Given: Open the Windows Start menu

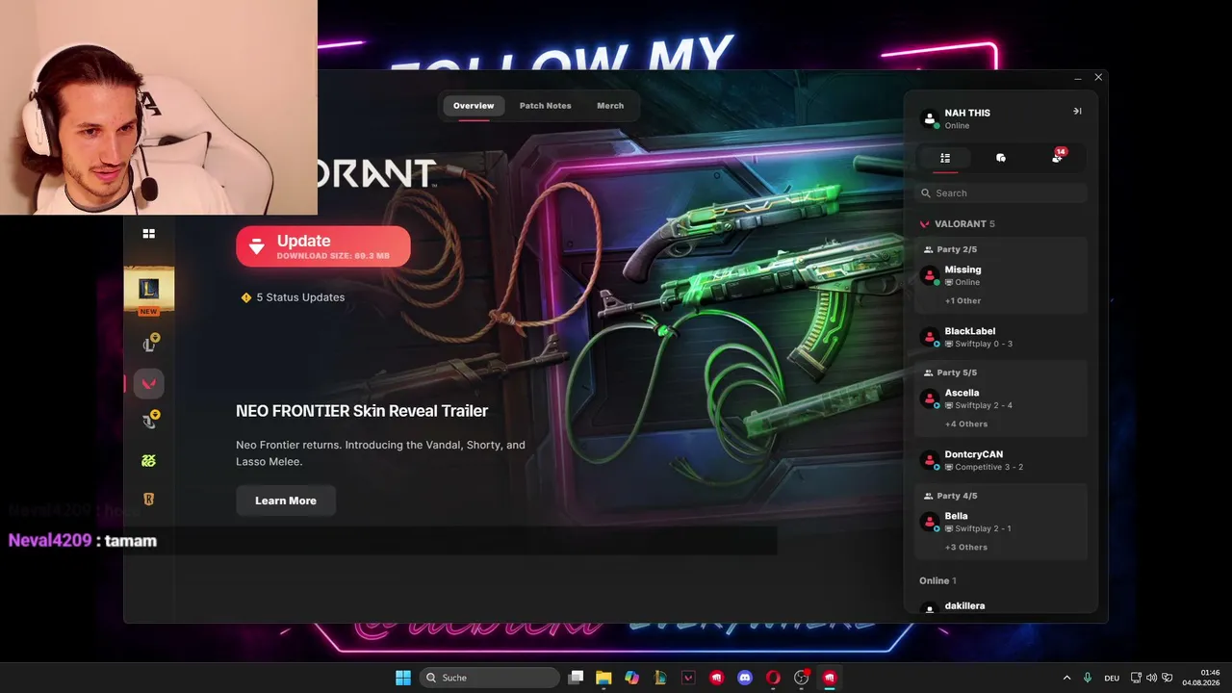Looking at the screenshot, I should point(403,678).
